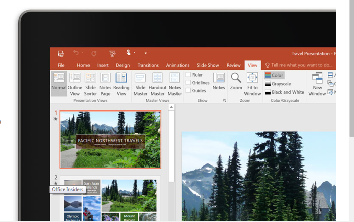Click the Touch/Mouse mode icon
The width and height of the screenshot is (354, 222).
(128, 52)
